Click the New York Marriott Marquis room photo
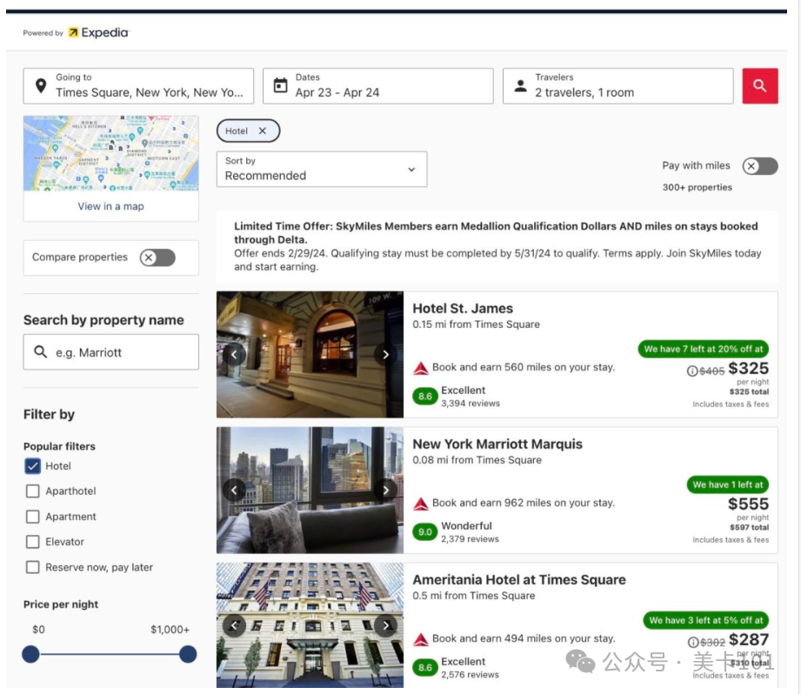 click(x=310, y=490)
